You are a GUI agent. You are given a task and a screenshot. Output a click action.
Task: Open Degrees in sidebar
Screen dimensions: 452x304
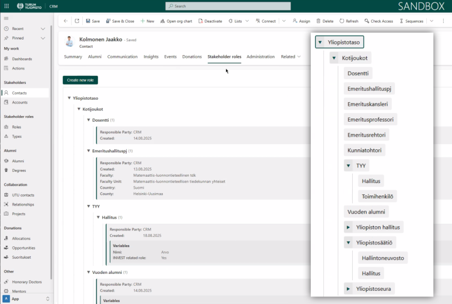[x=24, y=170]
